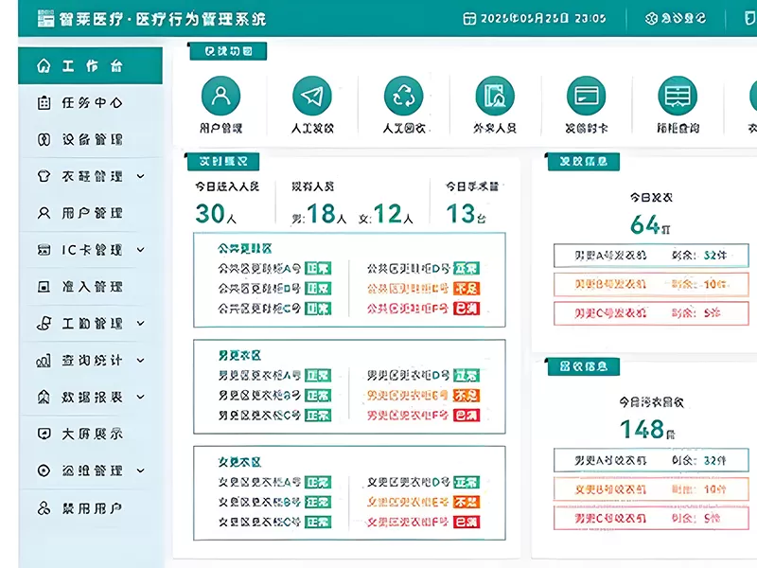The image size is (757, 568).
Task: Click the 女更衣区 panel heading
Action: (x=239, y=462)
